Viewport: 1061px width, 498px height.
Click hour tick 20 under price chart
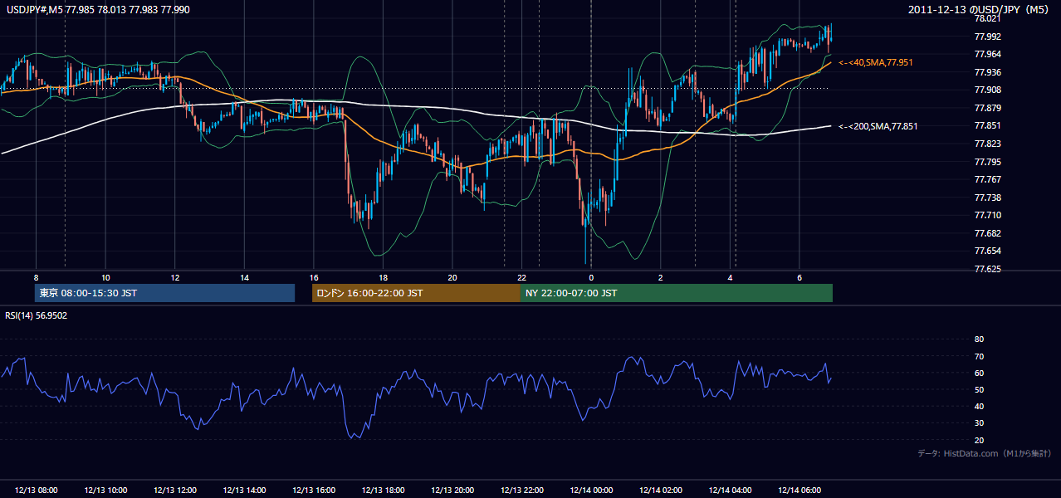tap(452, 277)
